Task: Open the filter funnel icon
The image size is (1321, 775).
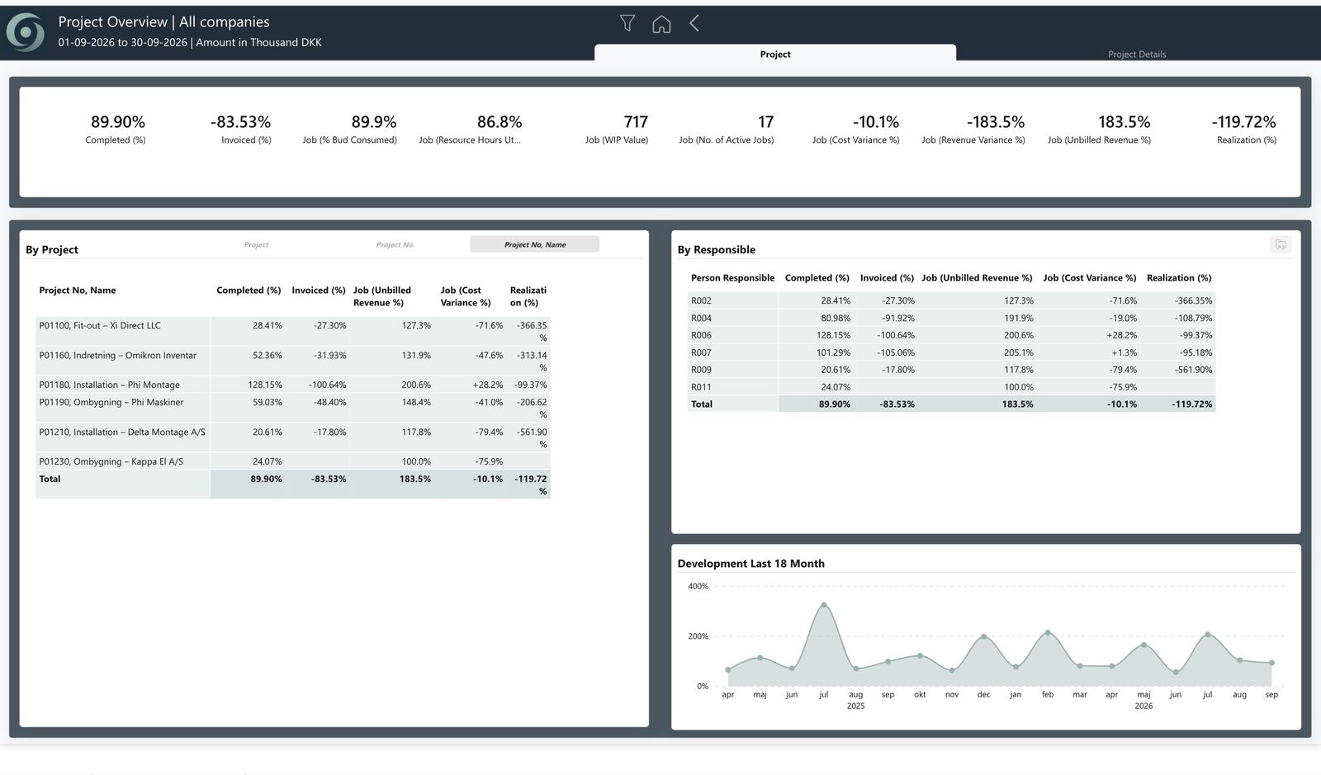Action: point(627,23)
